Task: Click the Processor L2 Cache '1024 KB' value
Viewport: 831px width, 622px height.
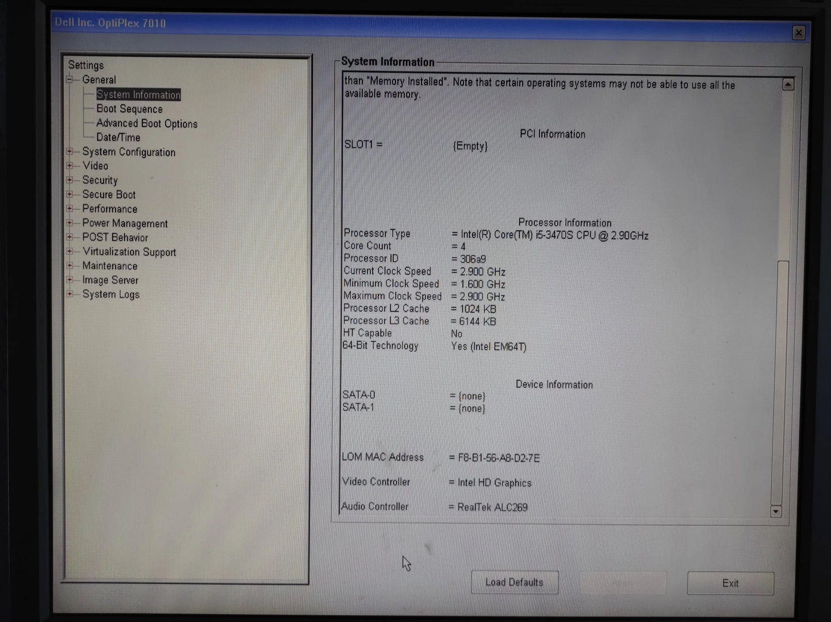Action: [x=478, y=309]
